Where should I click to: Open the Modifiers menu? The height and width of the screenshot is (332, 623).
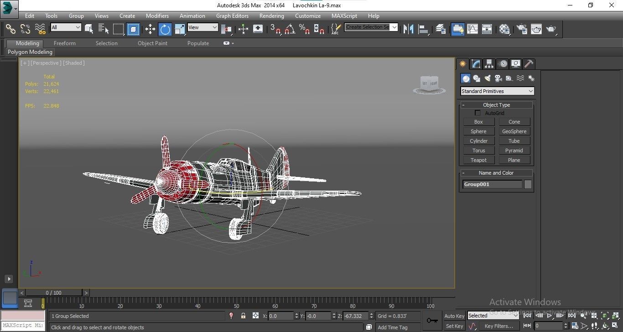[157, 16]
